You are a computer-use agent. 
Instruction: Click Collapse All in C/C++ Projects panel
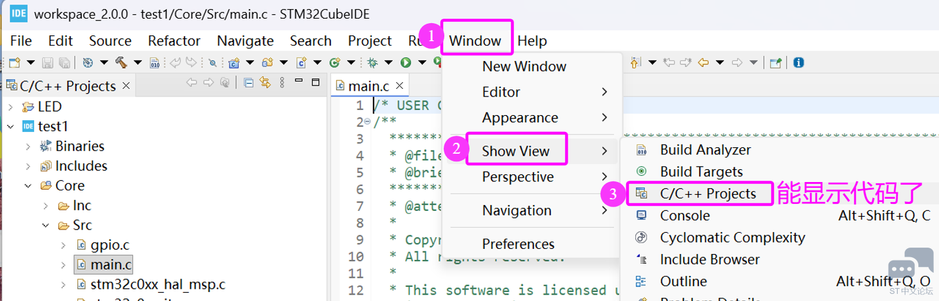[248, 83]
